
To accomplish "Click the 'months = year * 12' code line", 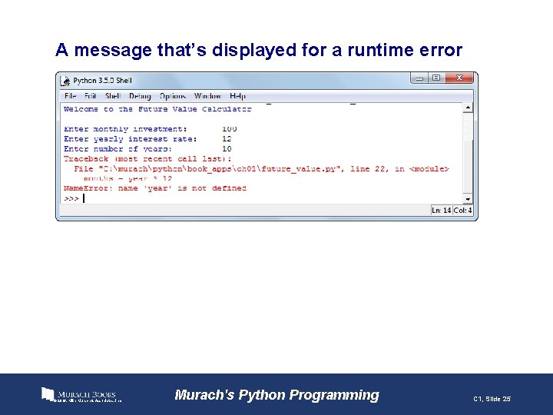I will point(127,178).
